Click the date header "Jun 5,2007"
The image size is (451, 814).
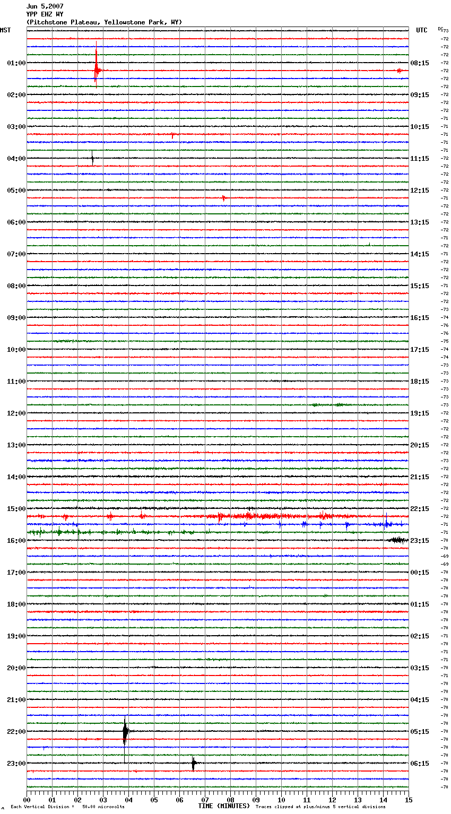click(x=45, y=6)
